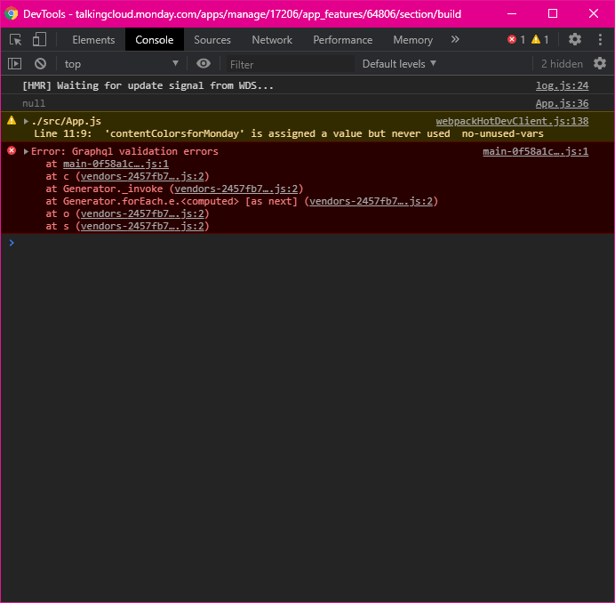The image size is (615, 603).
Task: Open vendors link in the Generator._invoke line
Action: pos(236,189)
